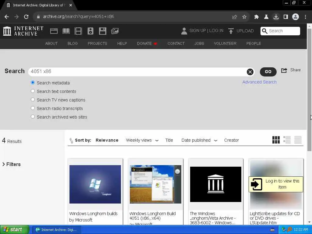Click the GO search button
This screenshot has height=234, width=312.
[x=268, y=72]
